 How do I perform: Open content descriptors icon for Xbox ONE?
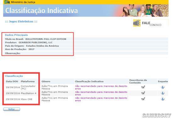click(x=143, y=99)
